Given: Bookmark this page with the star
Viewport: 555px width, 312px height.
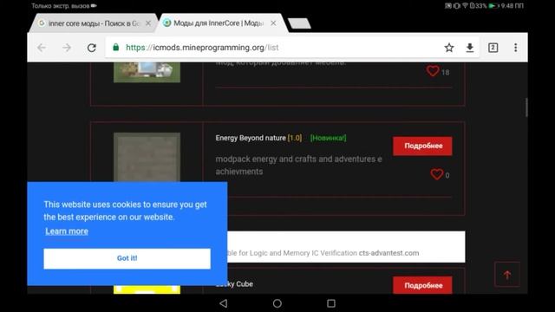Looking at the screenshot, I should click(449, 48).
